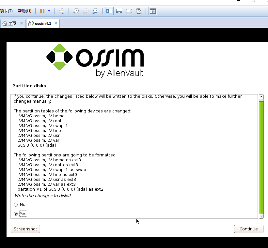Click 'partition #1 of SCSI3' line
The width and height of the screenshot is (268, 248).
click(60, 189)
